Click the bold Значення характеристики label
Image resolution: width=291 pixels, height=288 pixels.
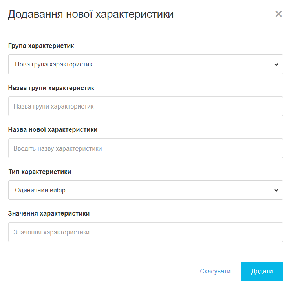click(x=49, y=214)
